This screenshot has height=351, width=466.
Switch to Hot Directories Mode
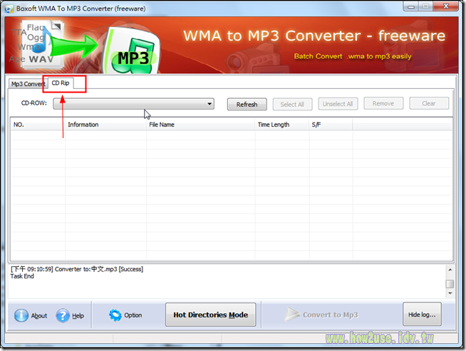(x=210, y=315)
